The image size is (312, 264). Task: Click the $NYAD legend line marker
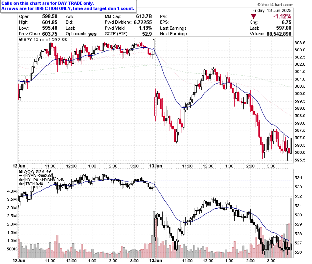[x=21, y=176]
